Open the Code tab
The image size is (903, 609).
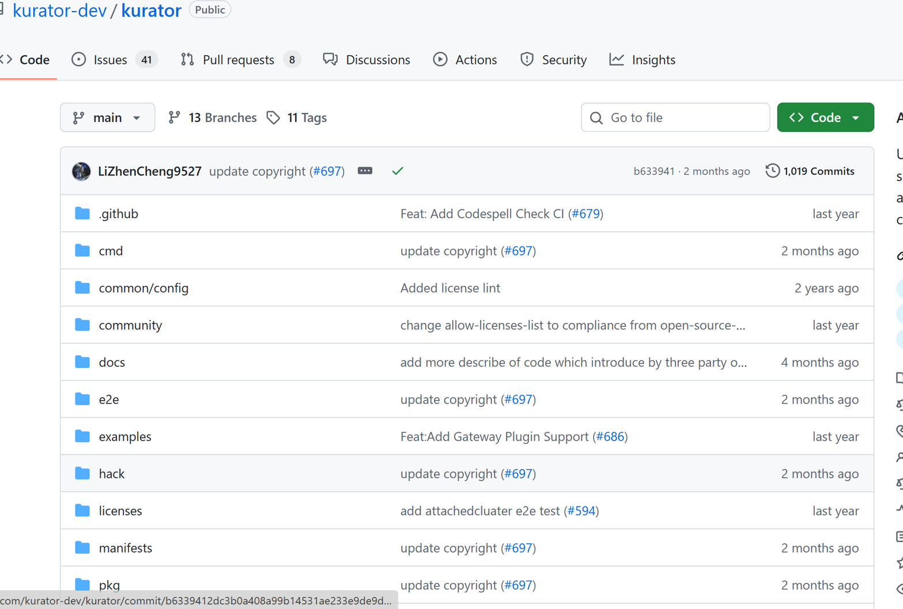26,60
